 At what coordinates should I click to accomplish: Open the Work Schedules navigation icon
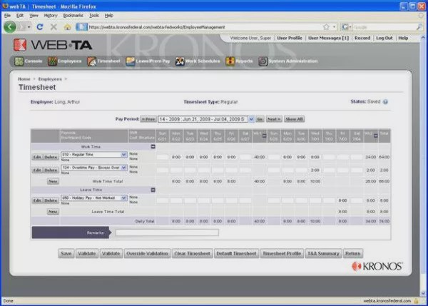pos(180,61)
